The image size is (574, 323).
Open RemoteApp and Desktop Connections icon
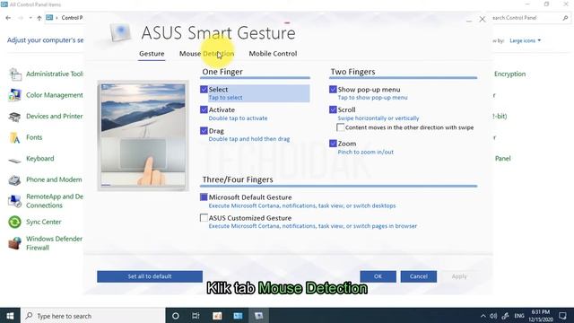click(x=14, y=201)
